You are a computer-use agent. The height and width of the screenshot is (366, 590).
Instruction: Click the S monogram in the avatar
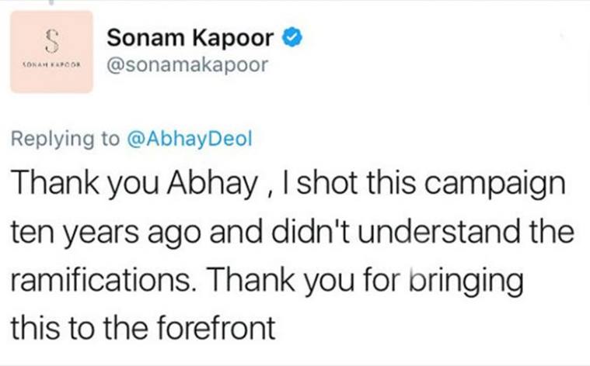click(53, 39)
